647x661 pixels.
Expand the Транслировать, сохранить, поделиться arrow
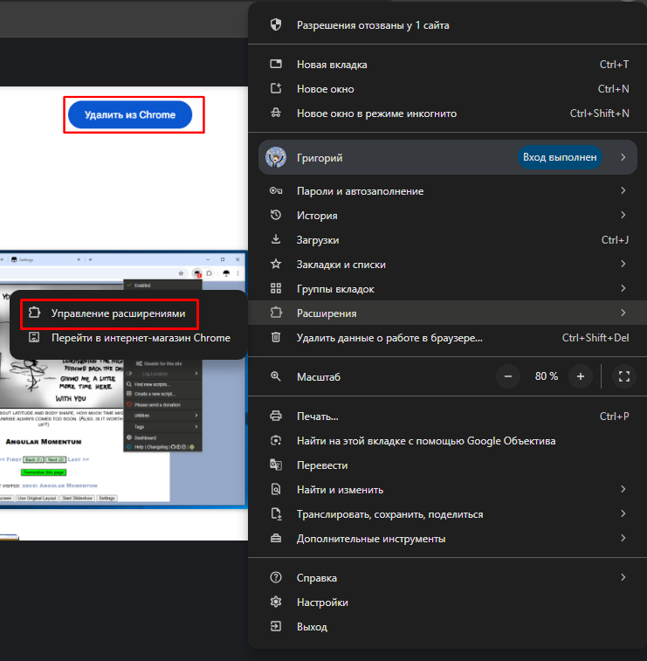pos(623,513)
